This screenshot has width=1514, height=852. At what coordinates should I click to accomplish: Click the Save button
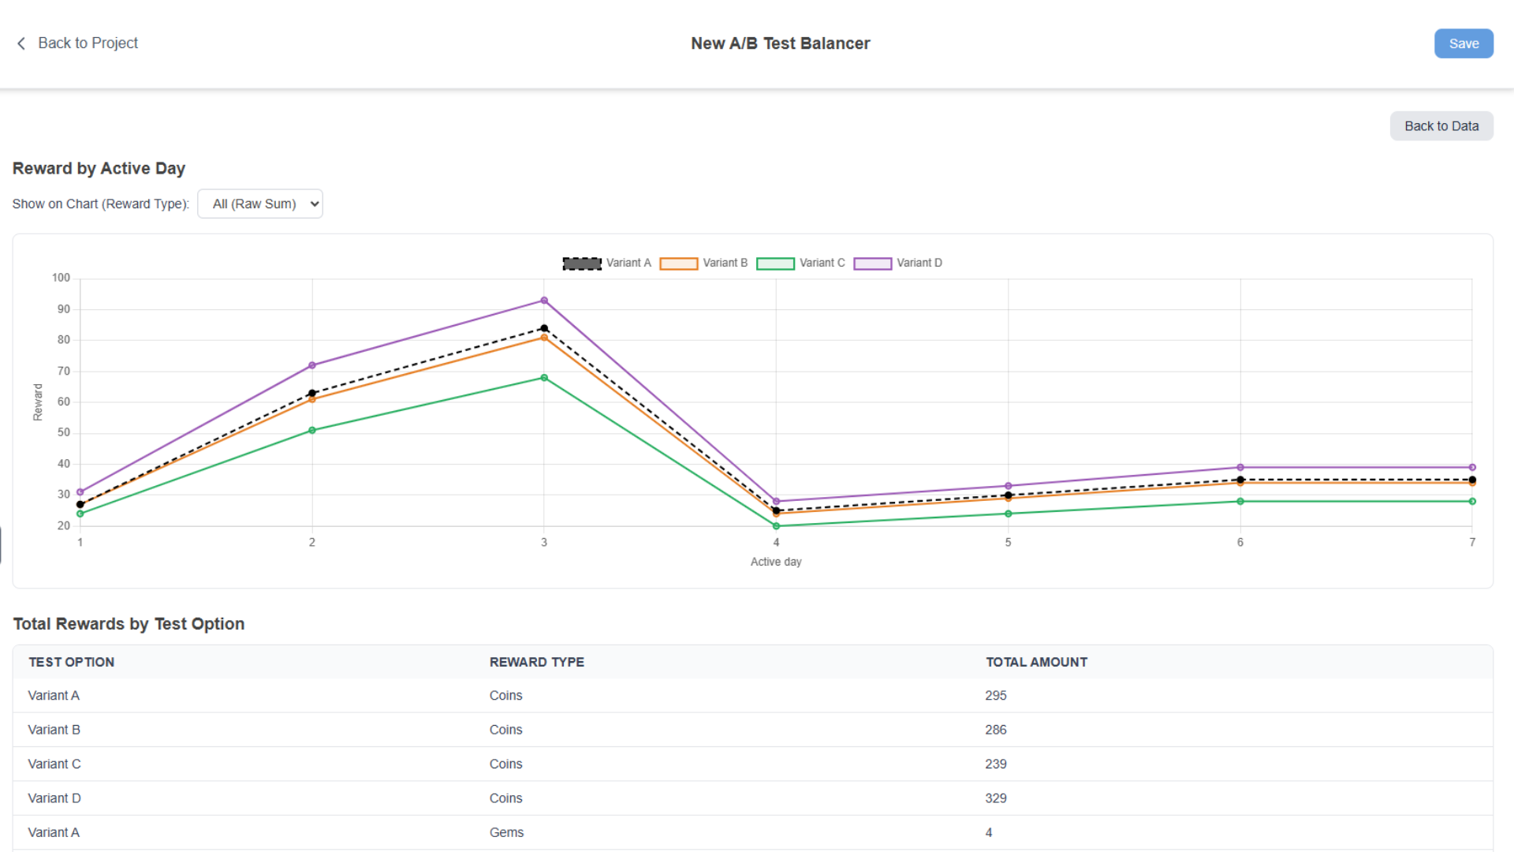click(x=1464, y=43)
